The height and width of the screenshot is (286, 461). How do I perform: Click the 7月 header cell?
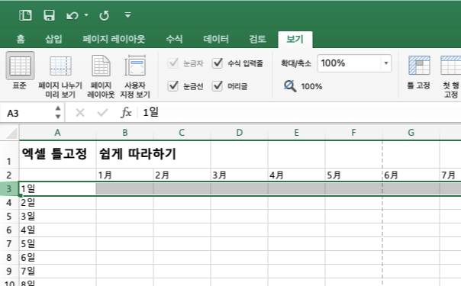pyautogui.click(x=450, y=175)
